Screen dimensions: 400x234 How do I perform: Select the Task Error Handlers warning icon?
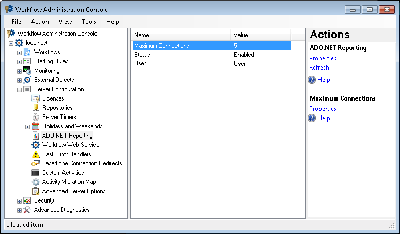coord(36,154)
